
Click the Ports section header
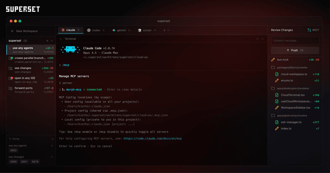point(31,139)
